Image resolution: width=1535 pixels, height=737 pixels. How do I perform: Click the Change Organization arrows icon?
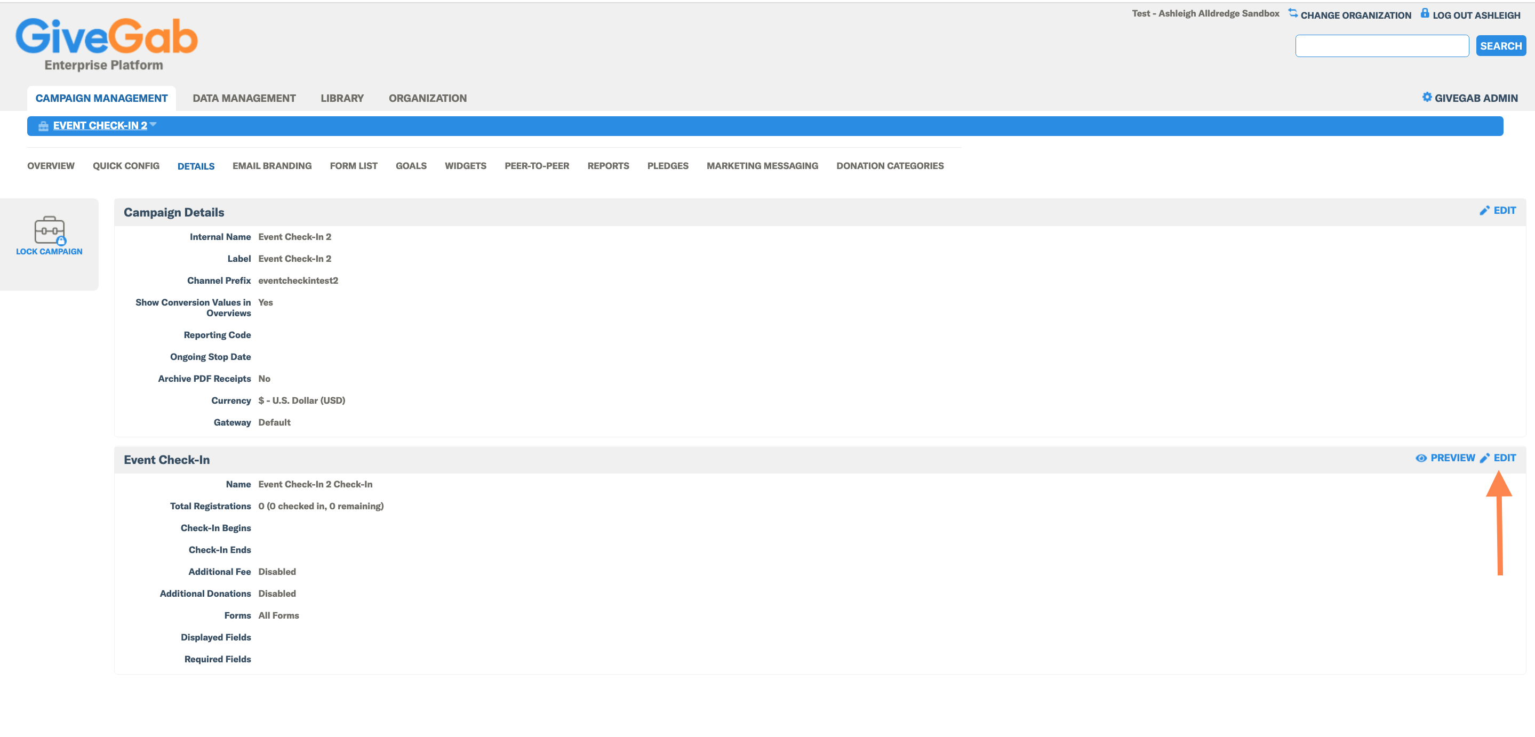point(1292,13)
